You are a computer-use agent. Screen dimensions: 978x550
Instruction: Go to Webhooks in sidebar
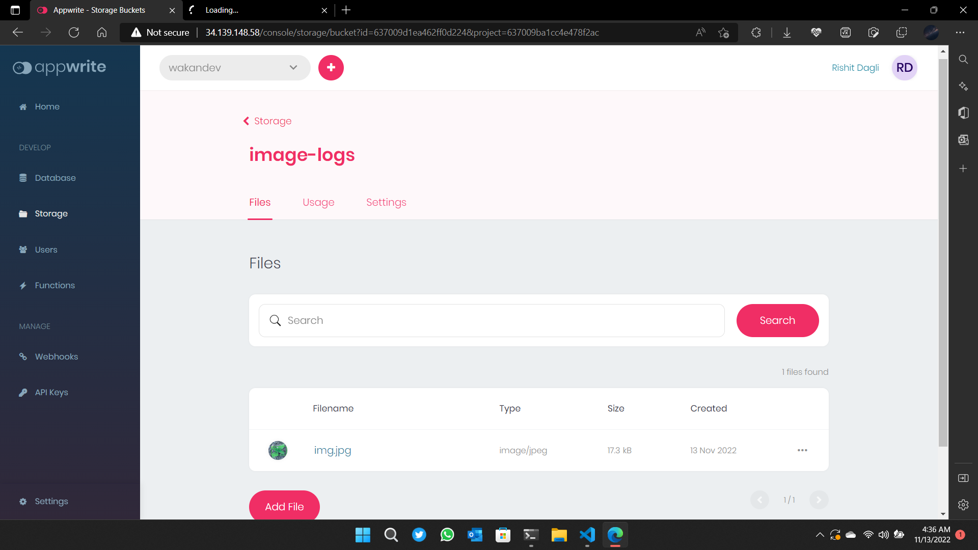[x=56, y=356]
